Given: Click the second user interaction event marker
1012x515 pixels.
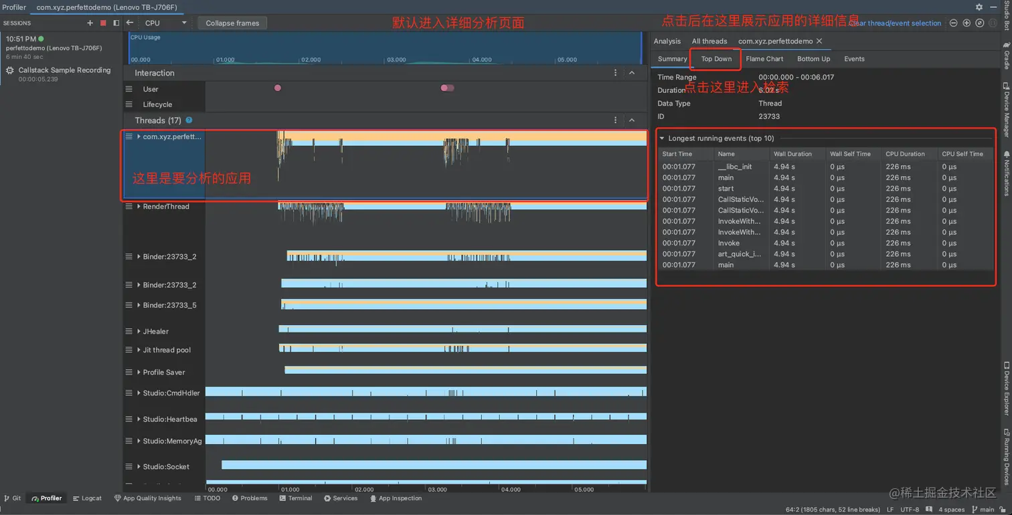Looking at the screenshot, I should click(x=447, y=88).
